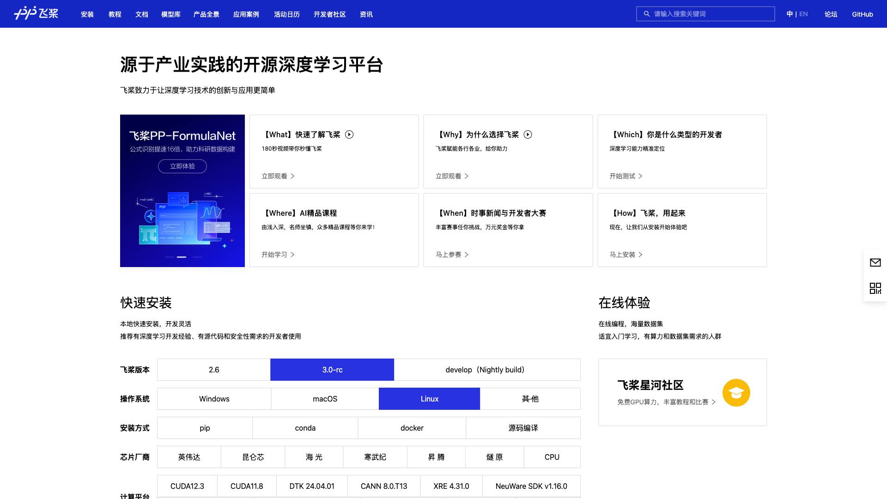887x499 pixels.
Task: Click the PaddlePaddle 飞桨 logo
Action: click(36, 13)
